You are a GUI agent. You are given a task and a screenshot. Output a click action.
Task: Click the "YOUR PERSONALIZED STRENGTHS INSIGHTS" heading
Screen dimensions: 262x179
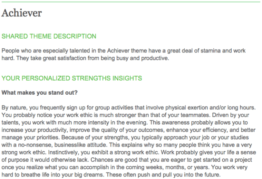click(x=72, y=77)
